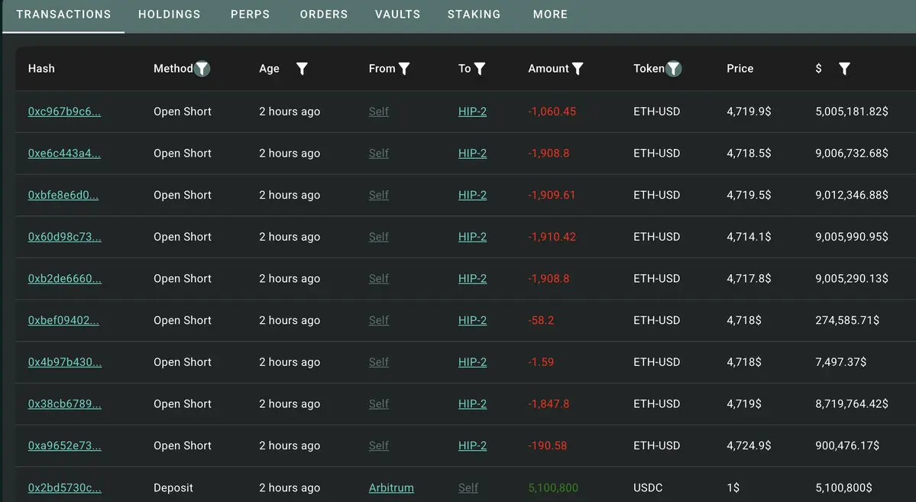
Task: Expand the More menu
Action: pos(550,14)
